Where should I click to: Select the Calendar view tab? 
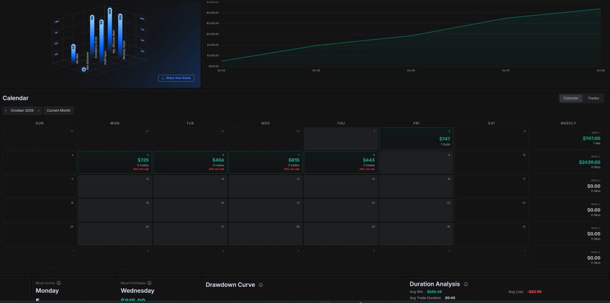[x=571, y=98]
